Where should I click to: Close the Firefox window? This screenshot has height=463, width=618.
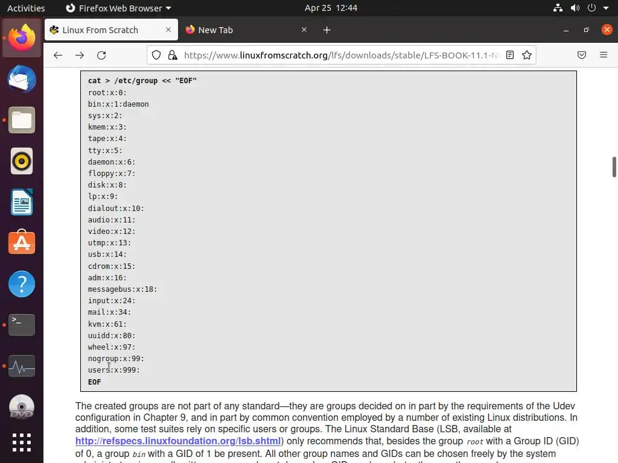click(x=607, y=30)
